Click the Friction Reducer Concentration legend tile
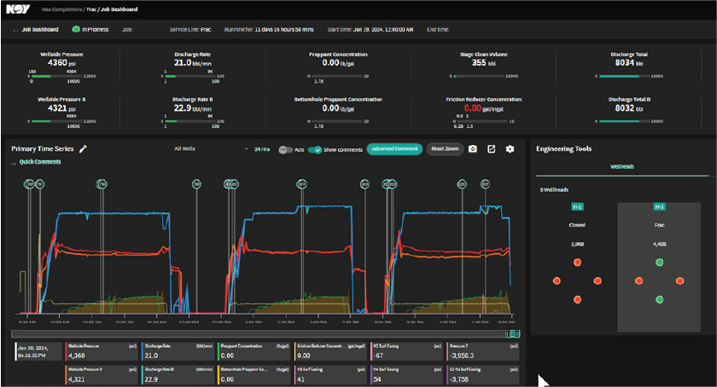Image resolution: width=717 pixels, height=387 pixels. [330, 351]
